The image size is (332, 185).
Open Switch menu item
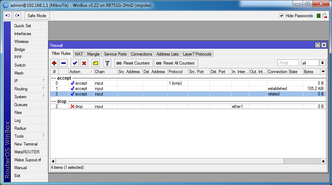pos(20,65)
